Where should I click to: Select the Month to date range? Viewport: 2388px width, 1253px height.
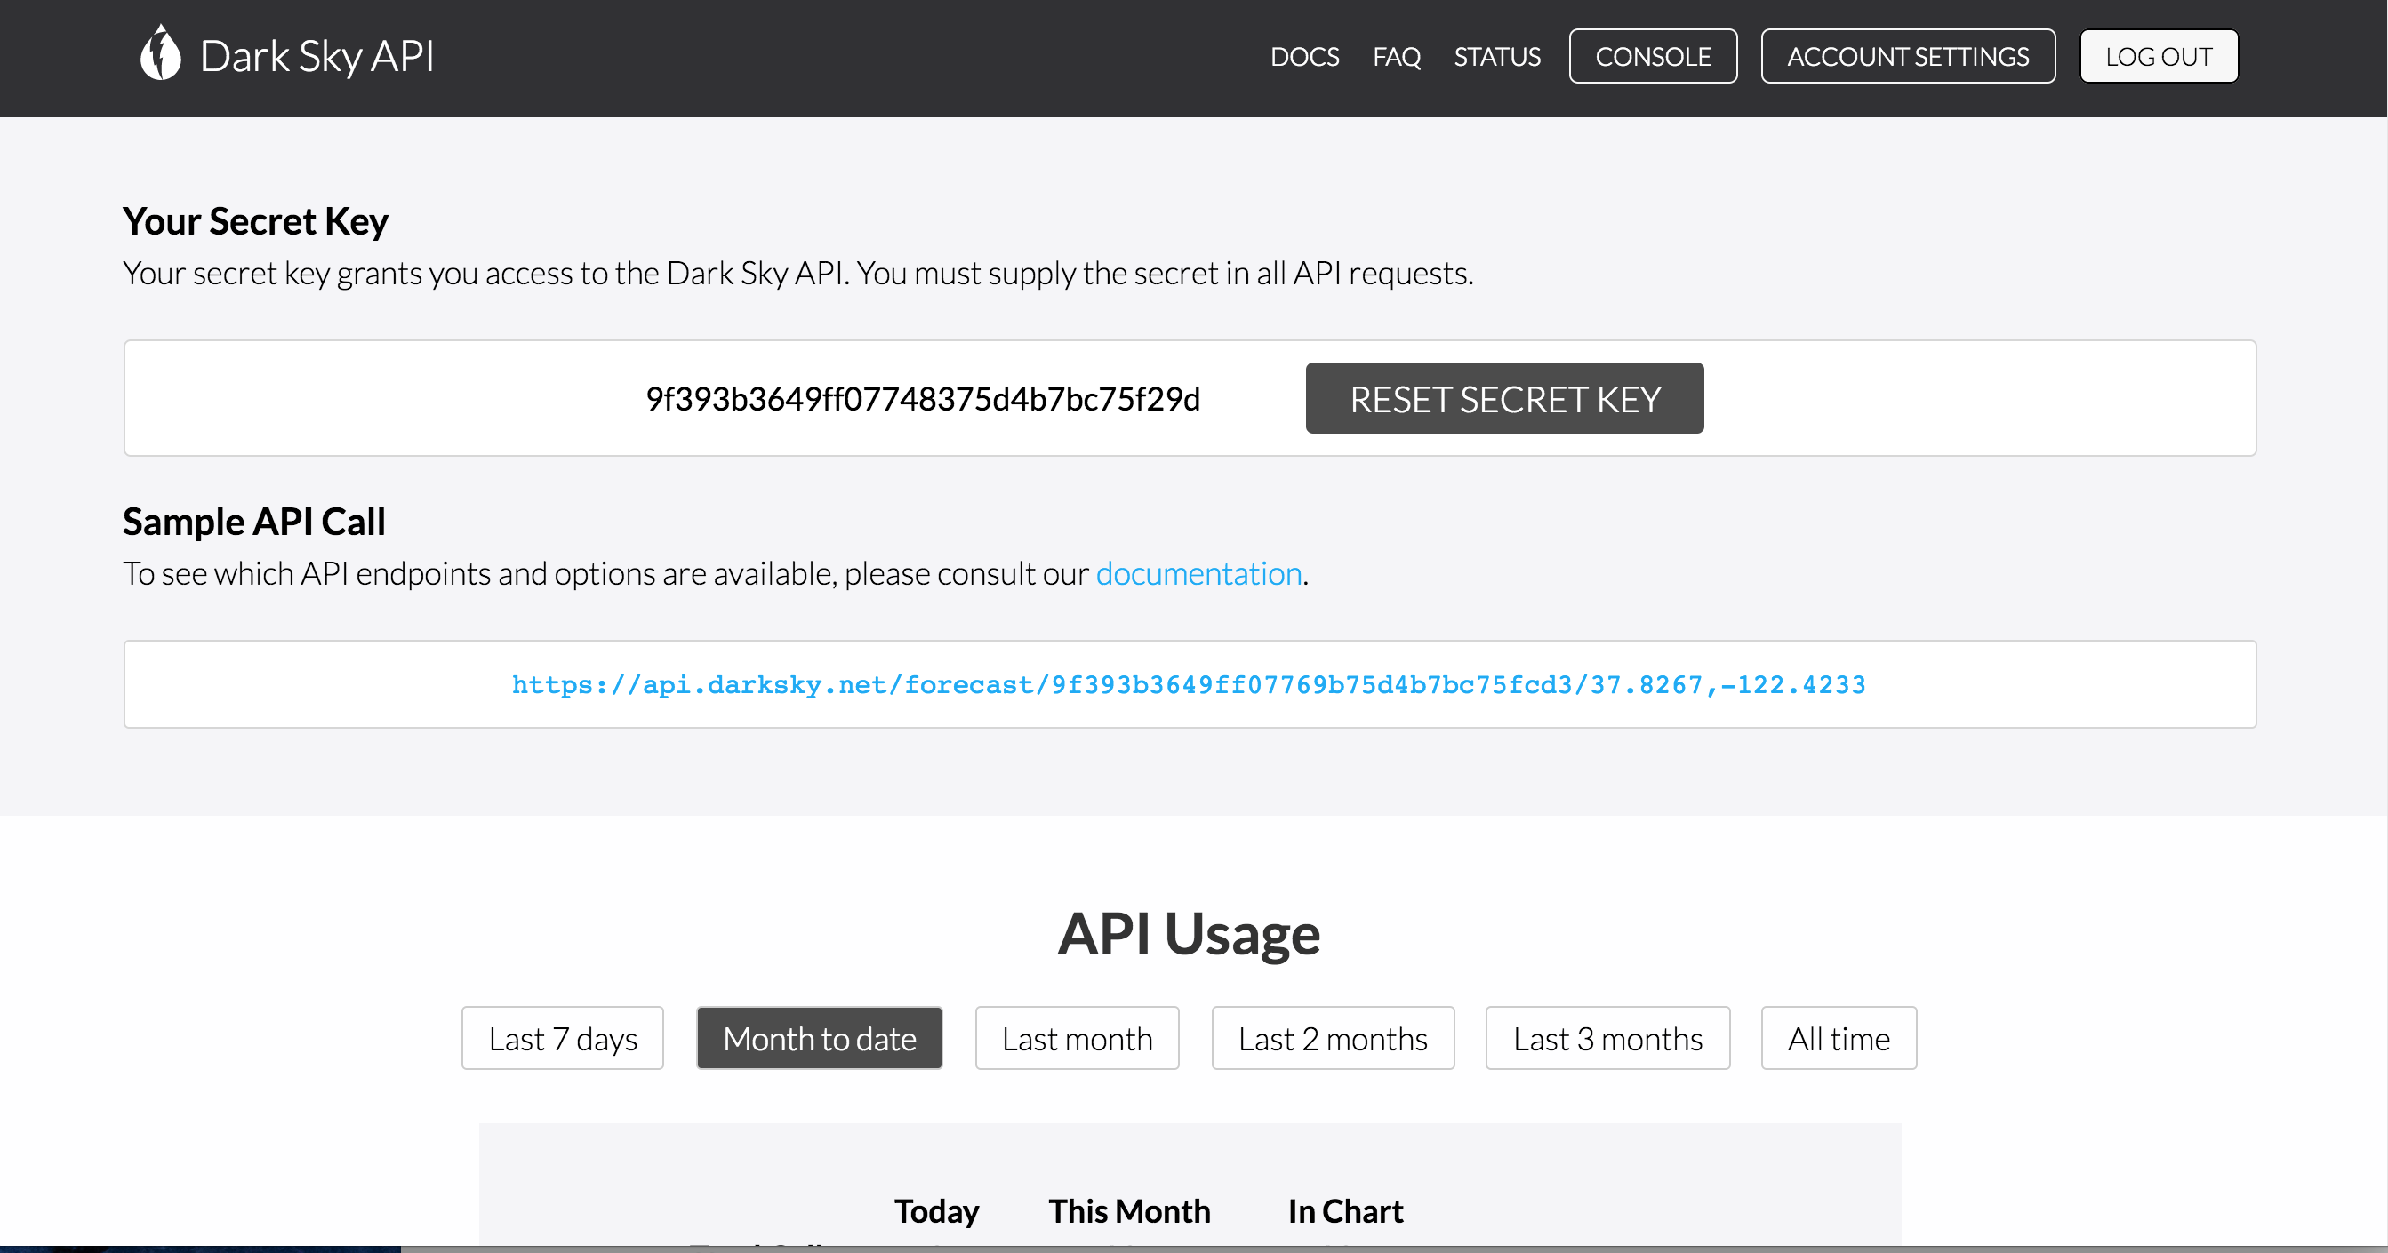coord(820,1038)
